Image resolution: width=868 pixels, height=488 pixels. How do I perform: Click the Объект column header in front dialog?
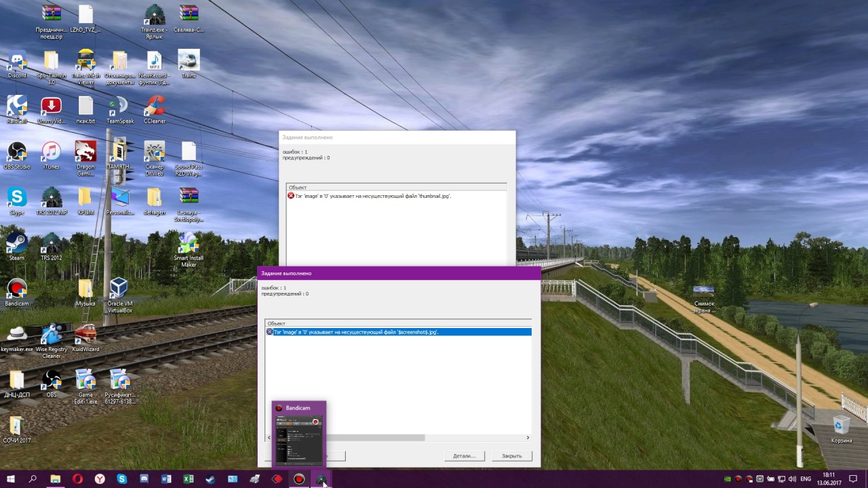[398, 323]
